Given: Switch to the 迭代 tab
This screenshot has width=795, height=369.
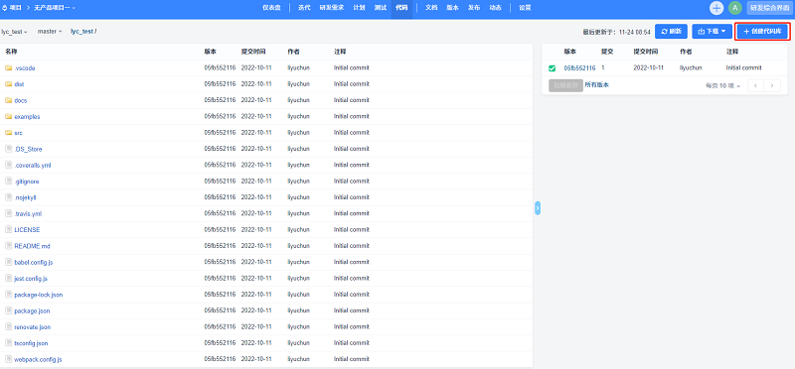Looking at the screenshot, I should (x=304, y=8).
